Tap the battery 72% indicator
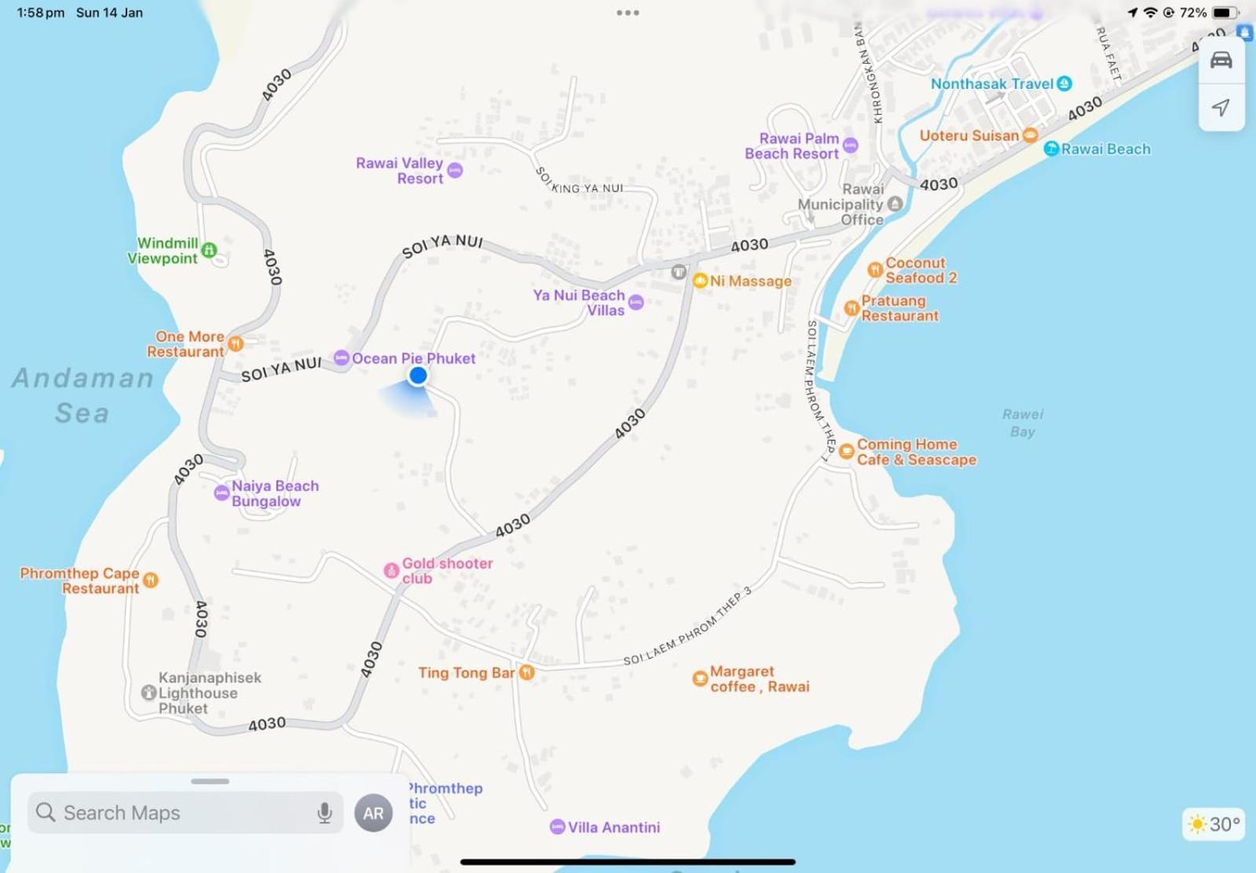 tap(1209, 13)
